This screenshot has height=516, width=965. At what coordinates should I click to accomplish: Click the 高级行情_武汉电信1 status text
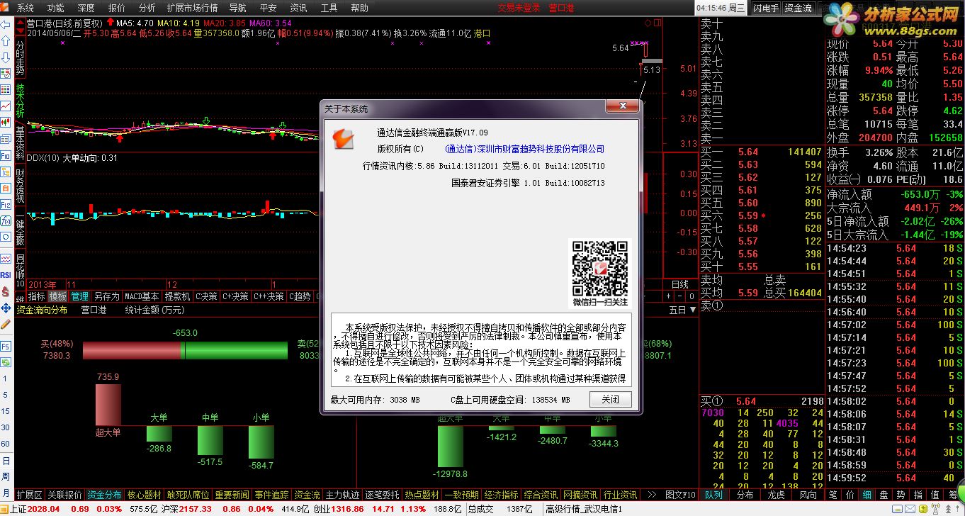click(582, 509)
